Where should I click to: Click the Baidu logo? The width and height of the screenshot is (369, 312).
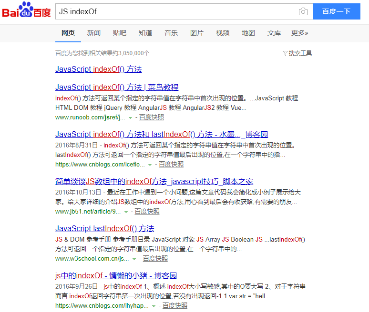tap(27, 12)
